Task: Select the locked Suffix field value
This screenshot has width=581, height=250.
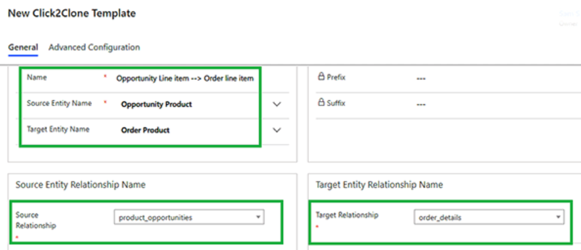Action: pos(421,105)
